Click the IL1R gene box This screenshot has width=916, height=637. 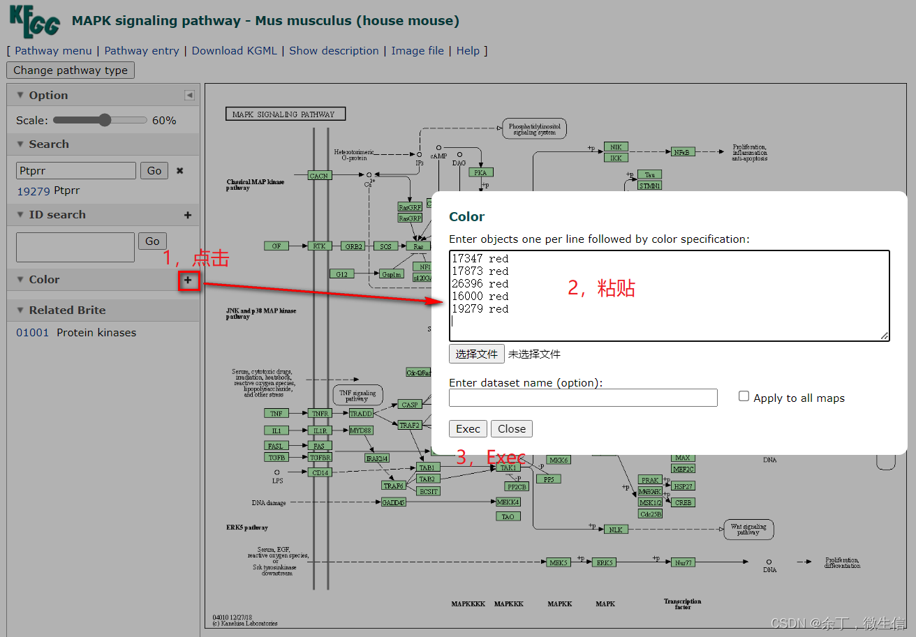tap(320, 430)
